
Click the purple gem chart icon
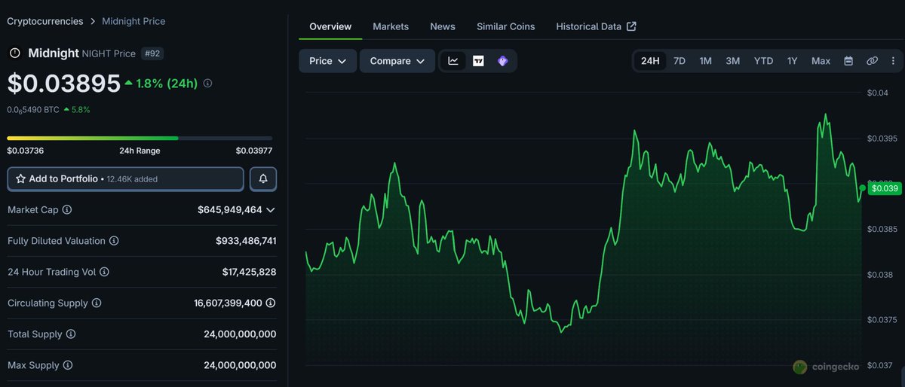click(x=502, y=61)
